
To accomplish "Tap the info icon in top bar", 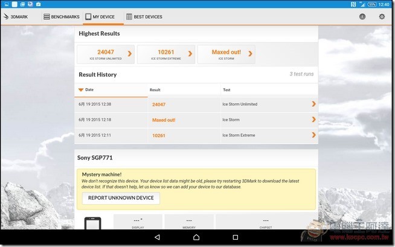I will [x=362, y=17].
